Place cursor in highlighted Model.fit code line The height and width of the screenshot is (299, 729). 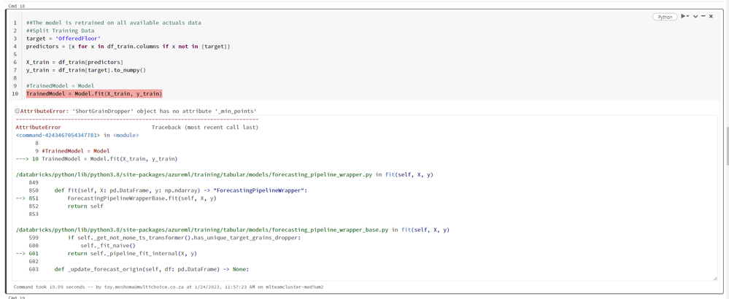[93, 93]
